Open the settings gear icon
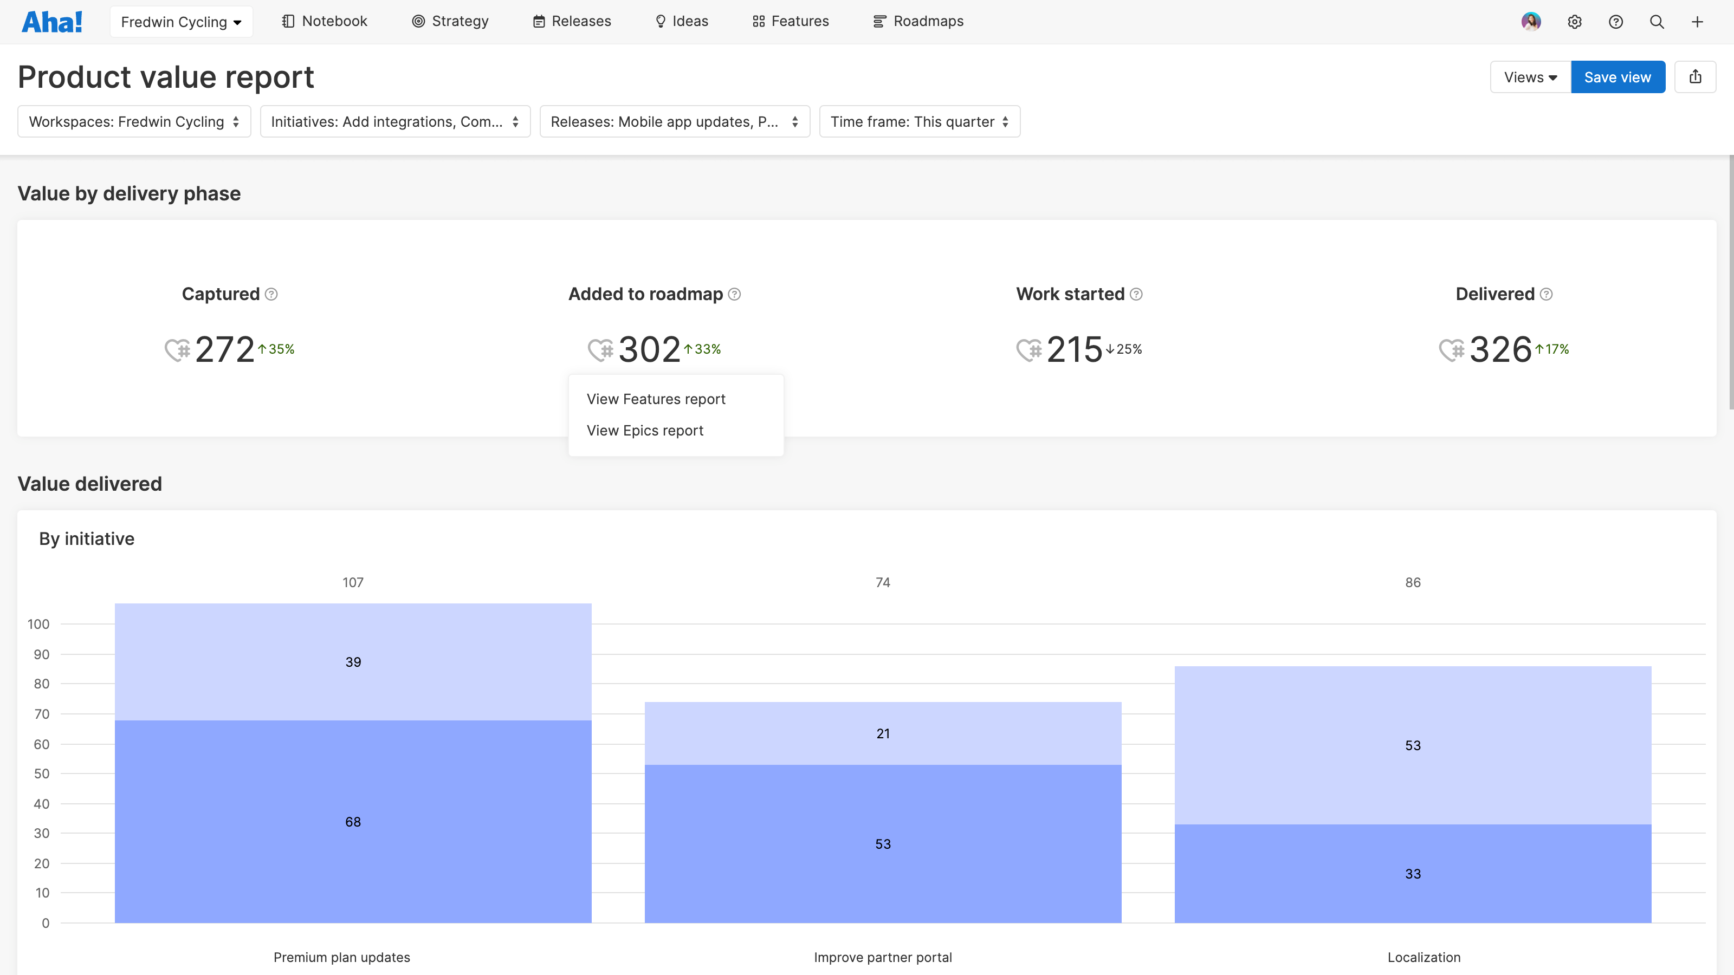 coord(1575,22)
